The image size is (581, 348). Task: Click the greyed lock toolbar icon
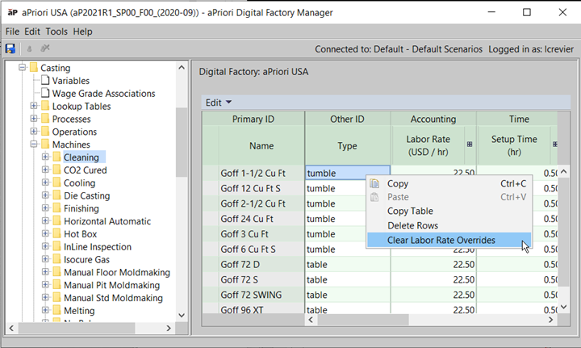tap(29, 48)
